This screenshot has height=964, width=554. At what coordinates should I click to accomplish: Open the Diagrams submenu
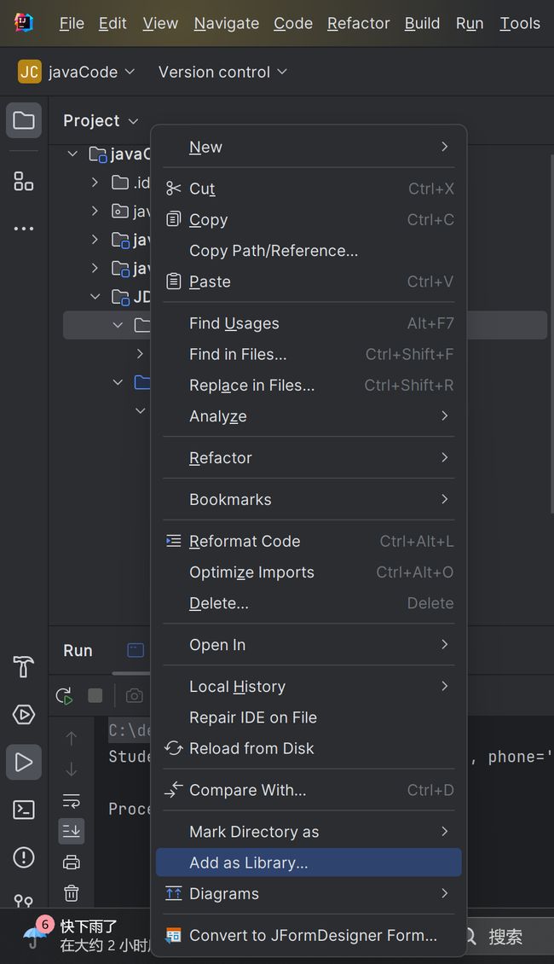point(309,894)
